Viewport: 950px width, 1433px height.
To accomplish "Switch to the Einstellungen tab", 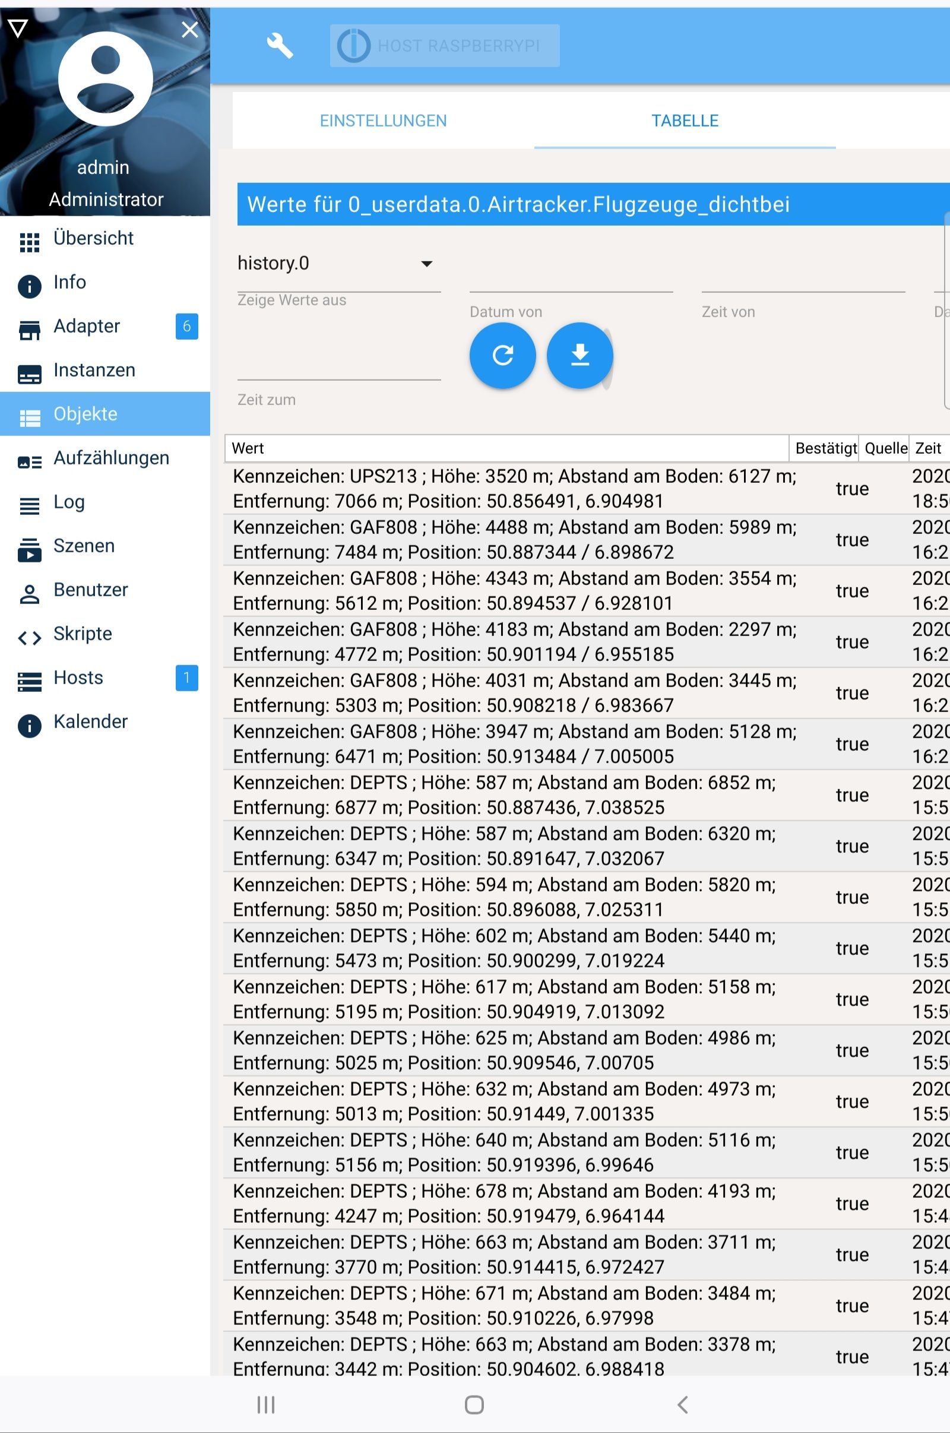I will click(x=384, y=121).
